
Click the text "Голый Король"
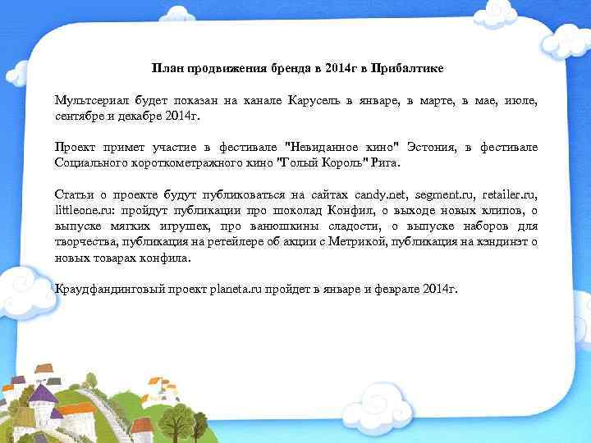(323, 162)
